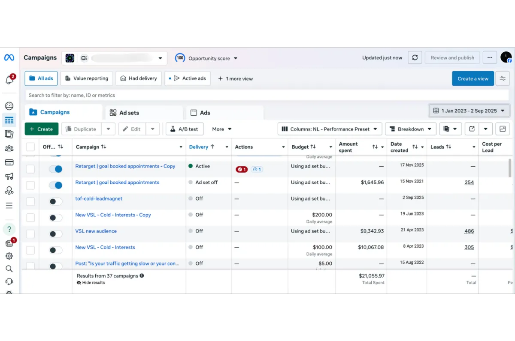Open the ad account selector dropdown
The height and width of the screenshot is (341, 515).
114,58
